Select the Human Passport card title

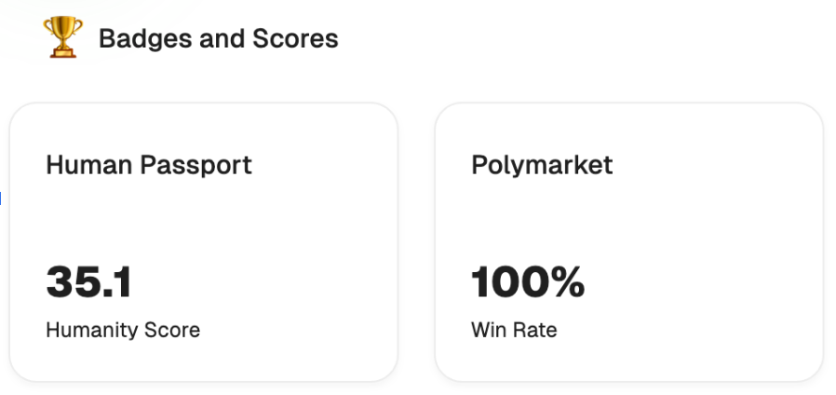149,166
